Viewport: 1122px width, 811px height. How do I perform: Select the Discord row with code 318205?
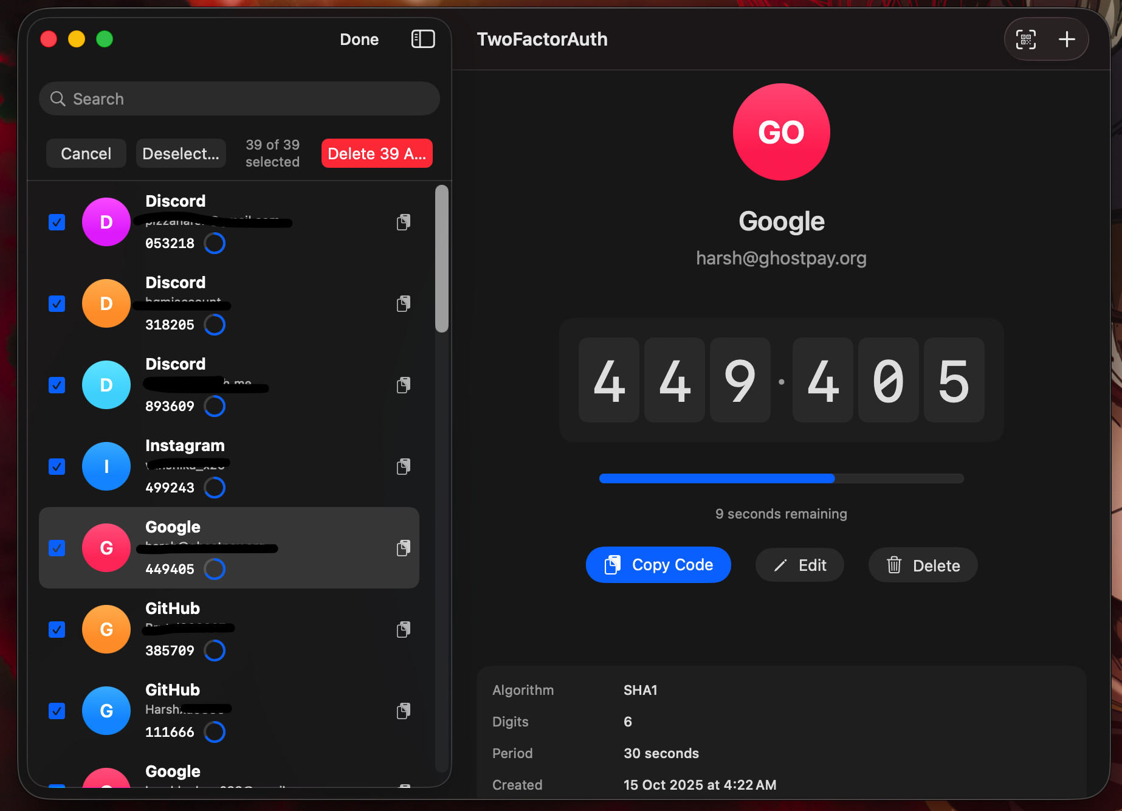(229, 303)
